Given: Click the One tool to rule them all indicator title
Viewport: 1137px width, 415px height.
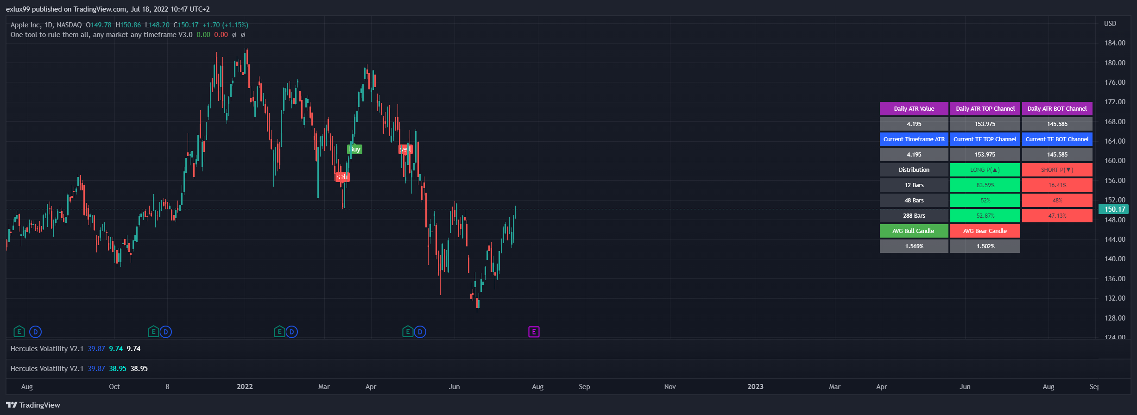Looking at the screenshot, I should (101, 35).
